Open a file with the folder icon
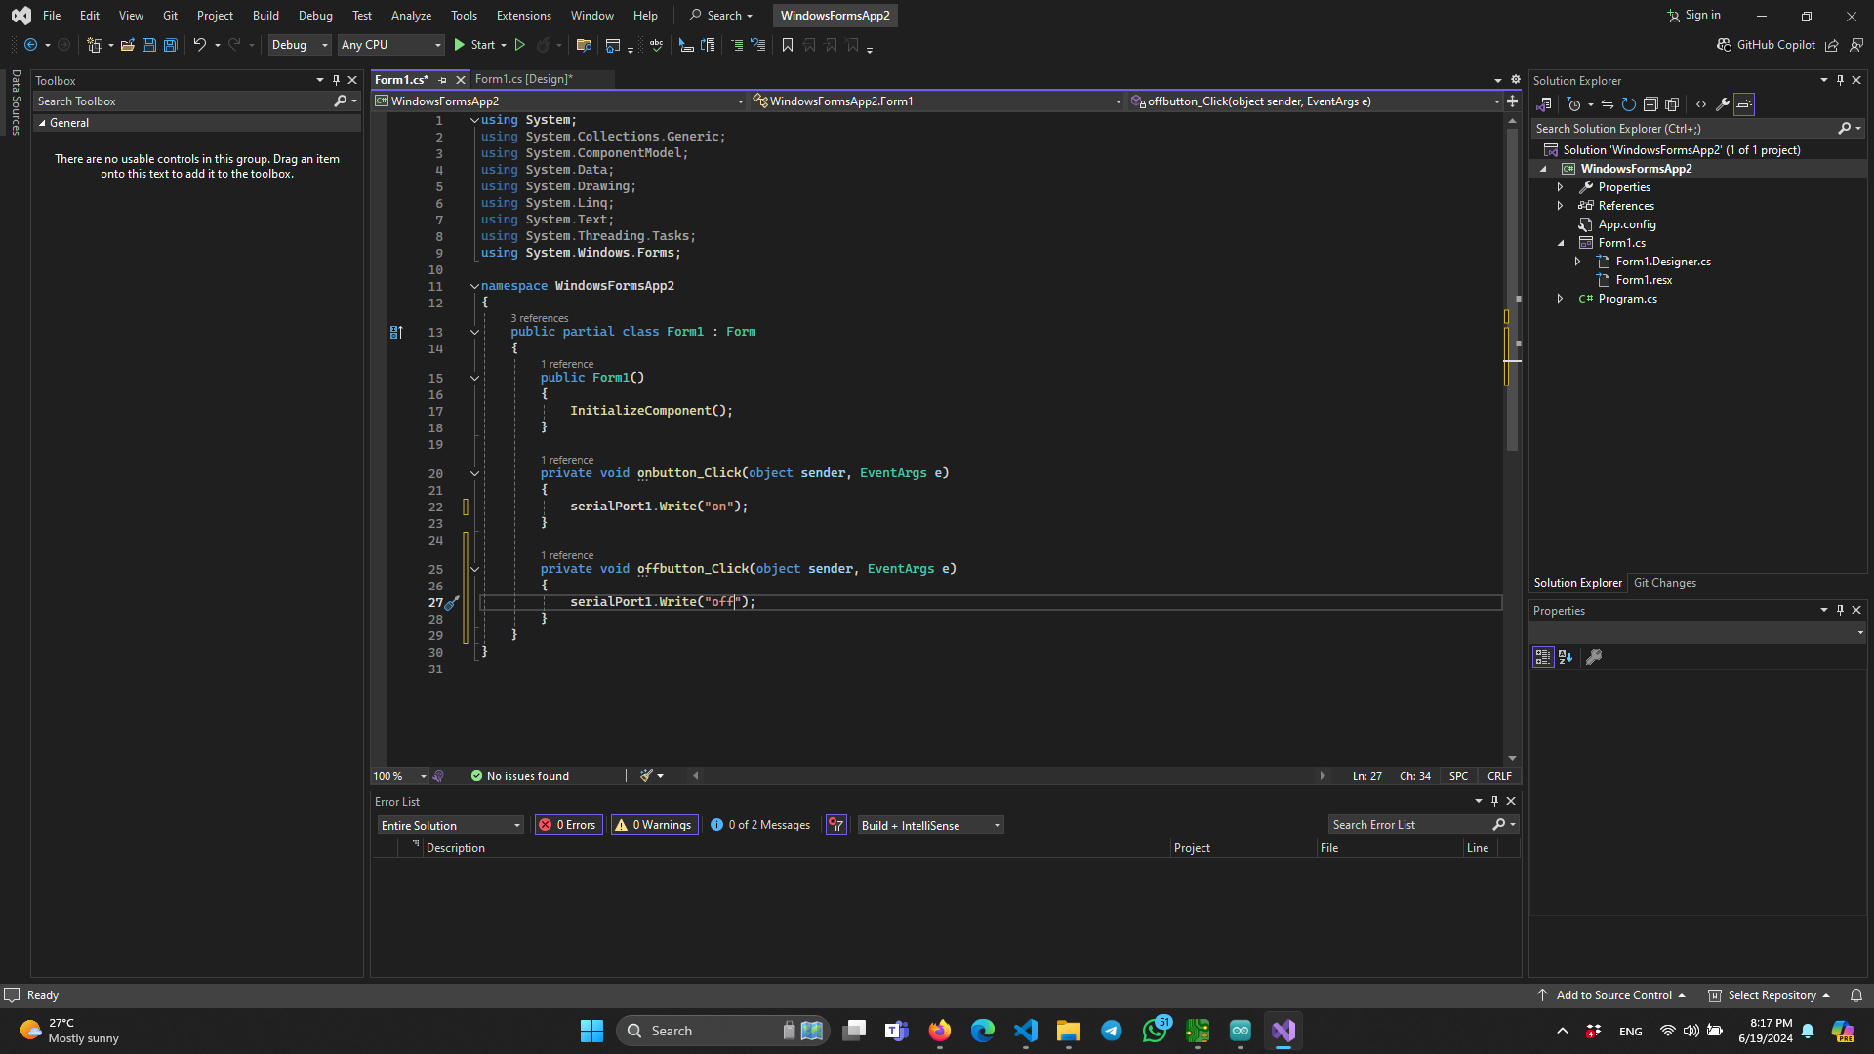 coord(128,45)
